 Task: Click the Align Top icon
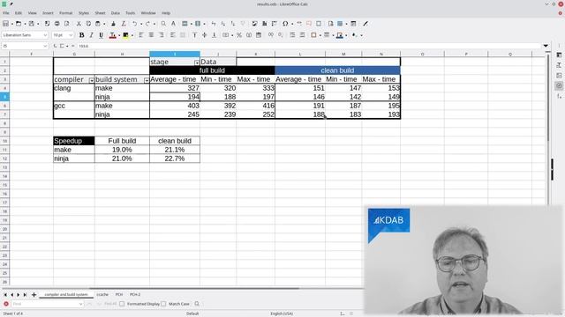click(x=194, y=35)
